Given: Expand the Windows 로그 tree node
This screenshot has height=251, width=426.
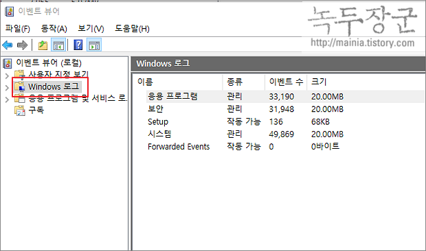Looking at the screenshot, I should (x=7, y=88).
